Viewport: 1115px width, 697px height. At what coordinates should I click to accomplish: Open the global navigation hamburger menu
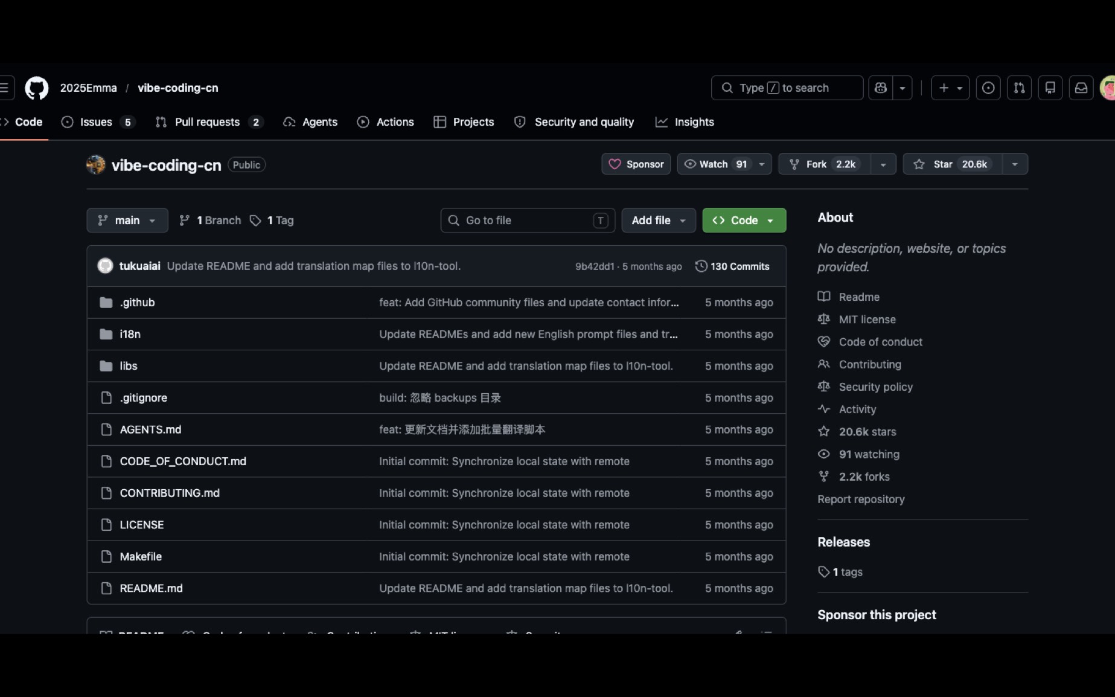click(6, 88)
